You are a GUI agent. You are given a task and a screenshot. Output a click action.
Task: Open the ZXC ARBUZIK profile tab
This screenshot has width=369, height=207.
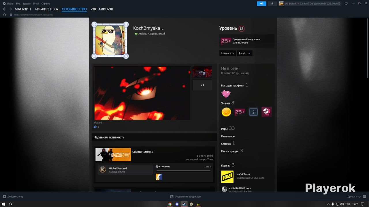click(102, 9)
